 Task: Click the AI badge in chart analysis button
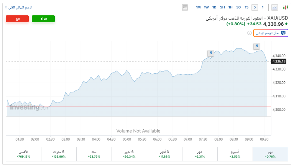pyautogui.click(x=283, y=33)
